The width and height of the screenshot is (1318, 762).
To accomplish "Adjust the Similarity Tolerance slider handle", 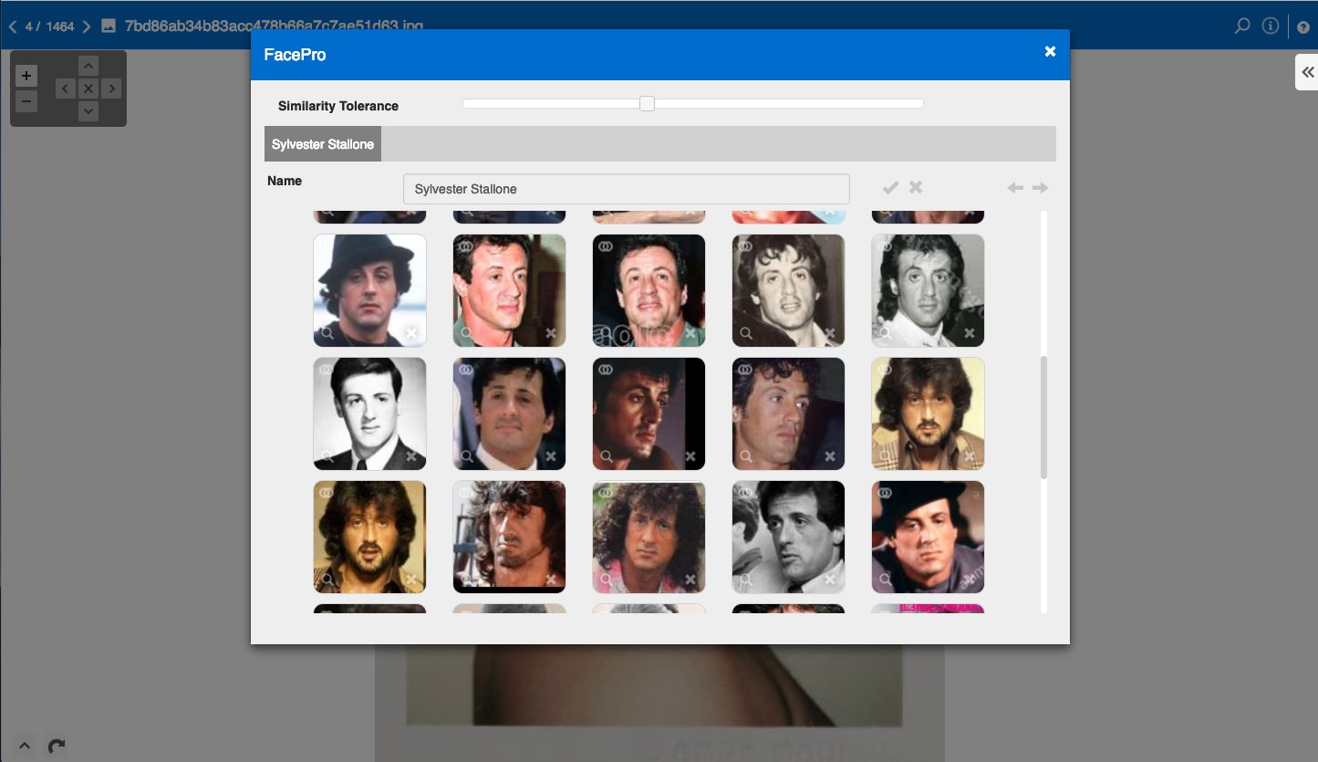I will pos(647,104).
